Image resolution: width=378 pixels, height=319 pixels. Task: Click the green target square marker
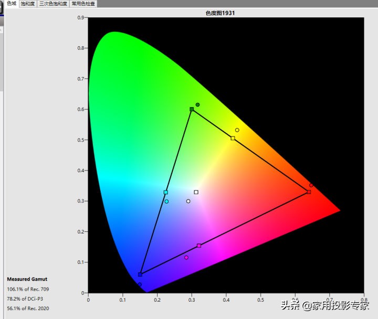pyautogui.click(x=192, y=109)
